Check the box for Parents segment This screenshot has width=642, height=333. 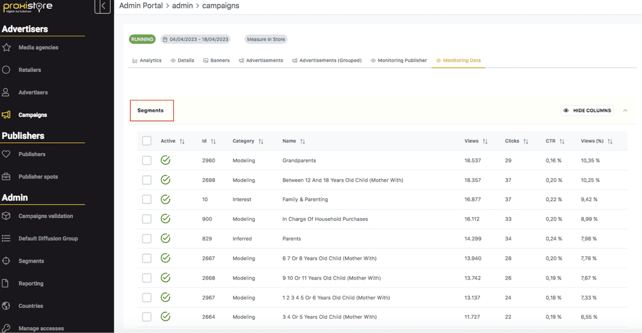click(147, 239)
